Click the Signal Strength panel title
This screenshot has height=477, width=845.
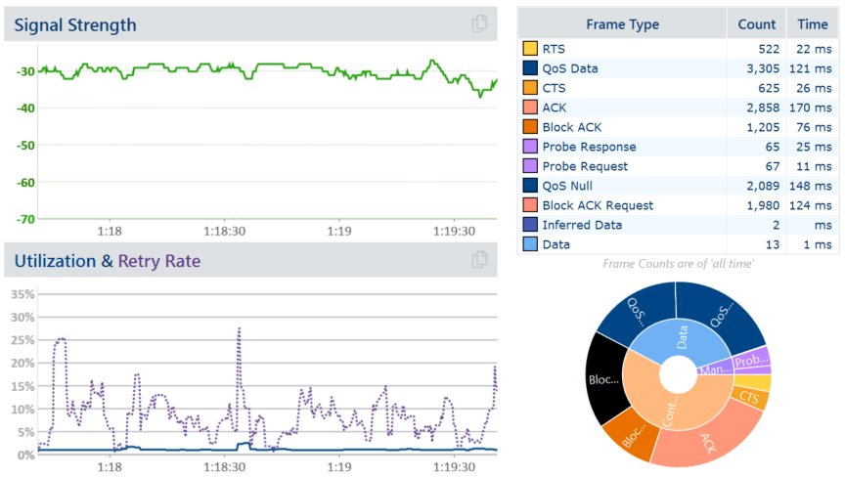(75, 24)
